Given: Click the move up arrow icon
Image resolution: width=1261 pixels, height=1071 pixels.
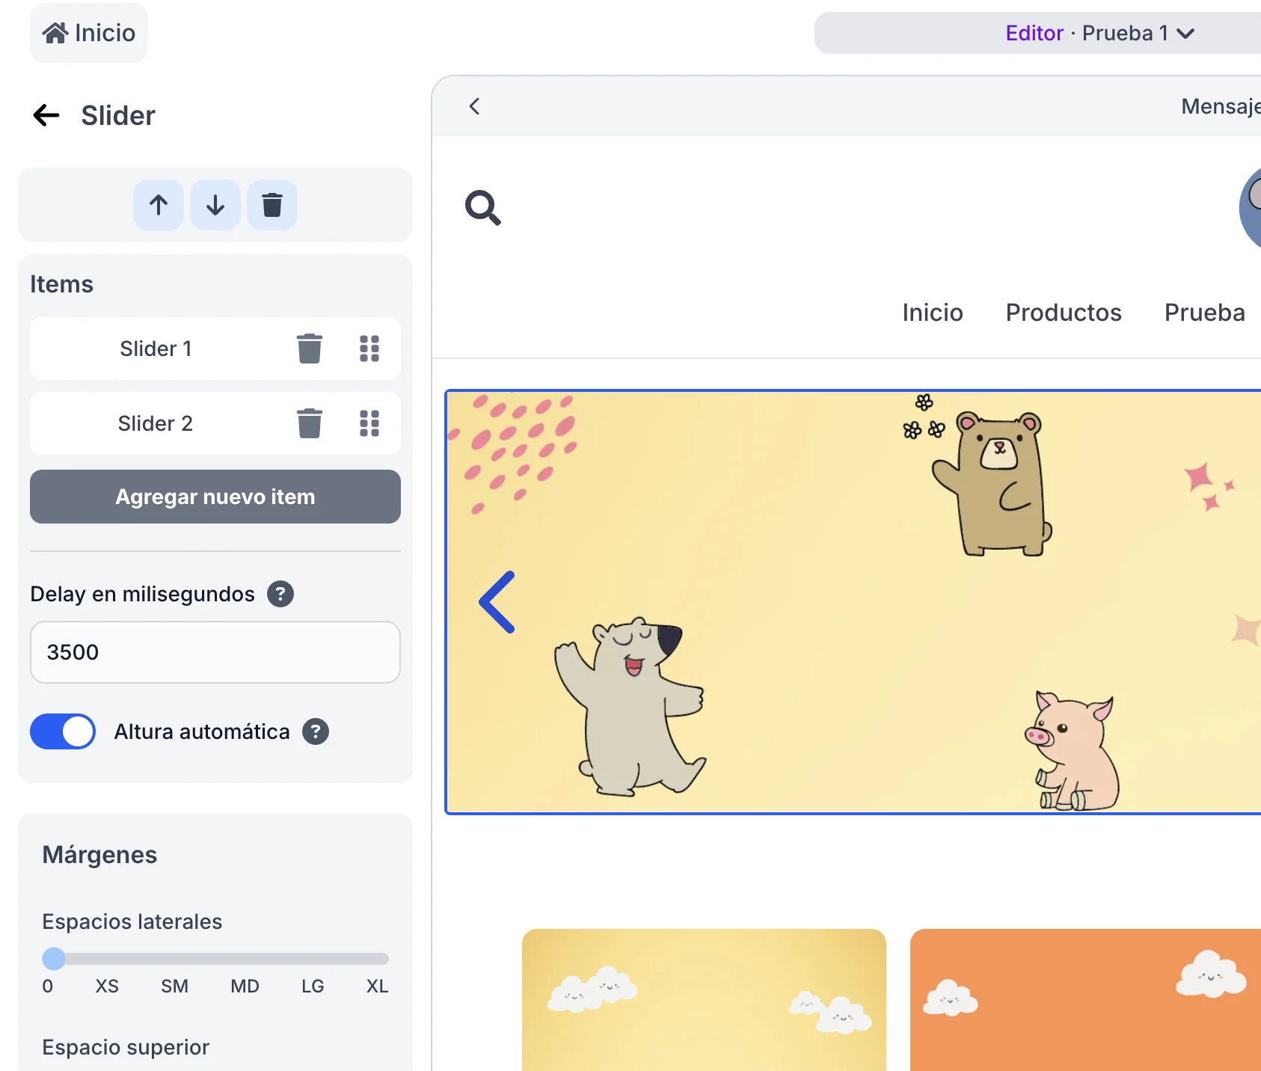Looking at the screenshot, I should (159, 205).
